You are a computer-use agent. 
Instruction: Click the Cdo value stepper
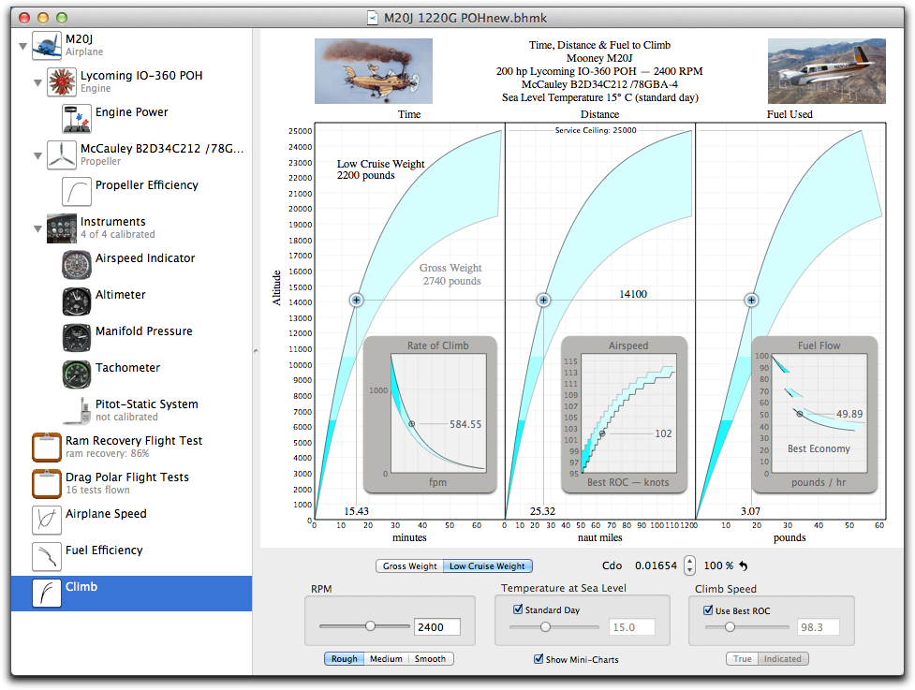(x=689, y=565)
